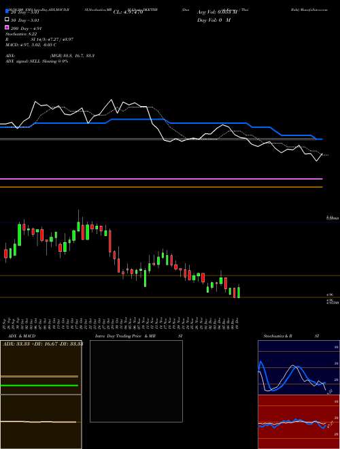
Task: Click the 200-day magenta moving average line
Action: 161,179
